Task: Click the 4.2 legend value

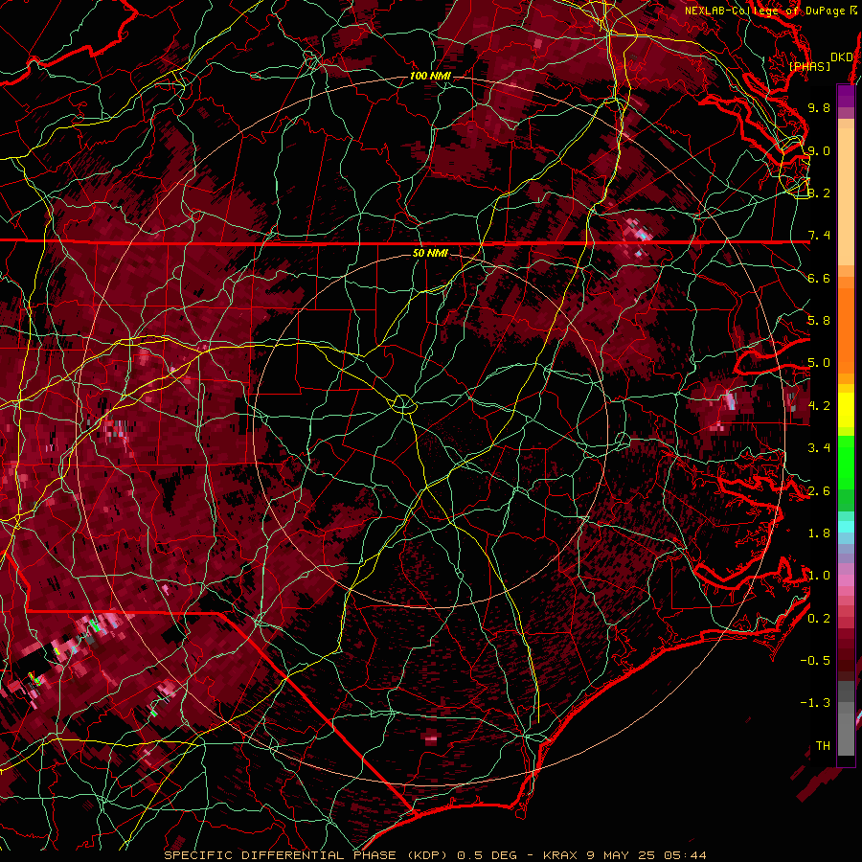Action: pyautogui.click(x=819, y=406)
